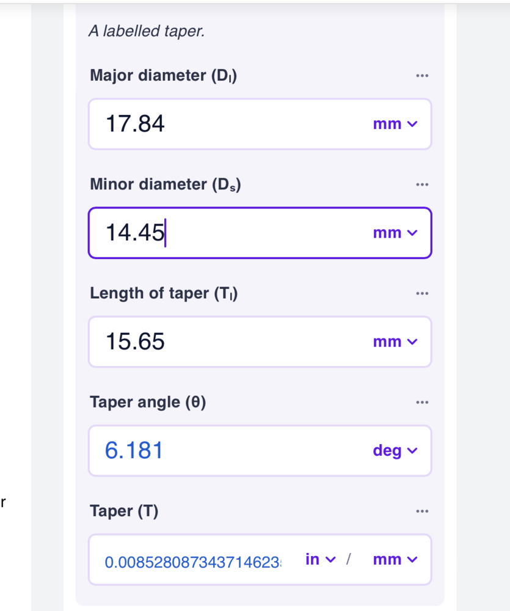Change the Taper numerator unit 'in'
The height and width of the screenshot is (611, 510).
(320, 560)
